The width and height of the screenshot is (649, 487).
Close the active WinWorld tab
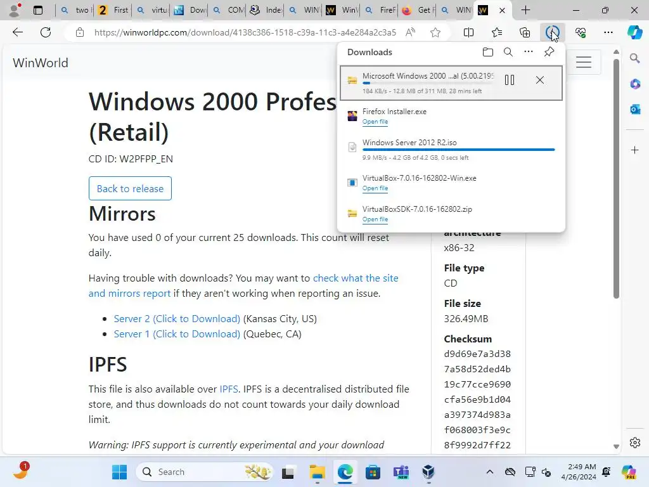(x=502, y=10)
